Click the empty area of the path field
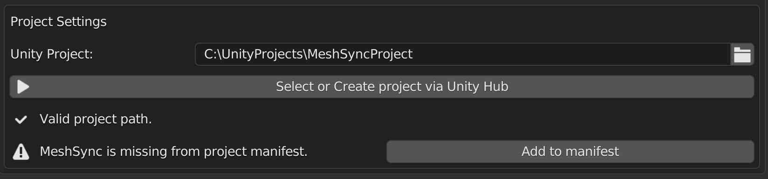The height and width of the screenshot is (179, 768). pyautogui.click(x=571, y=54)
